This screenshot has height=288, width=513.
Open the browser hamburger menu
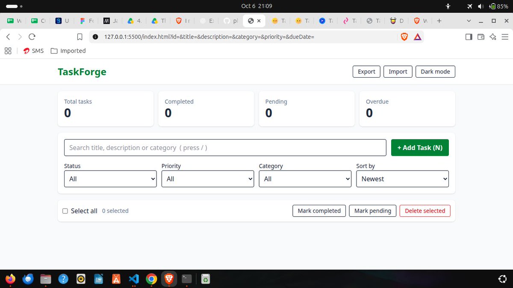505,37
